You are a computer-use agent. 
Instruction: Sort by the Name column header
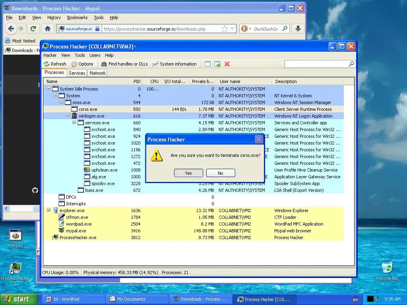click(83, 81)
